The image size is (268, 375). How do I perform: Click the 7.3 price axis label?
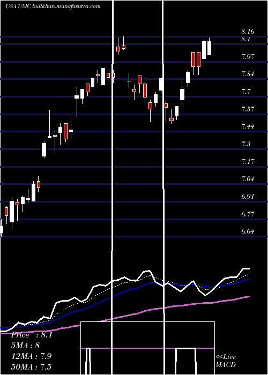click(x=246, y=144)
